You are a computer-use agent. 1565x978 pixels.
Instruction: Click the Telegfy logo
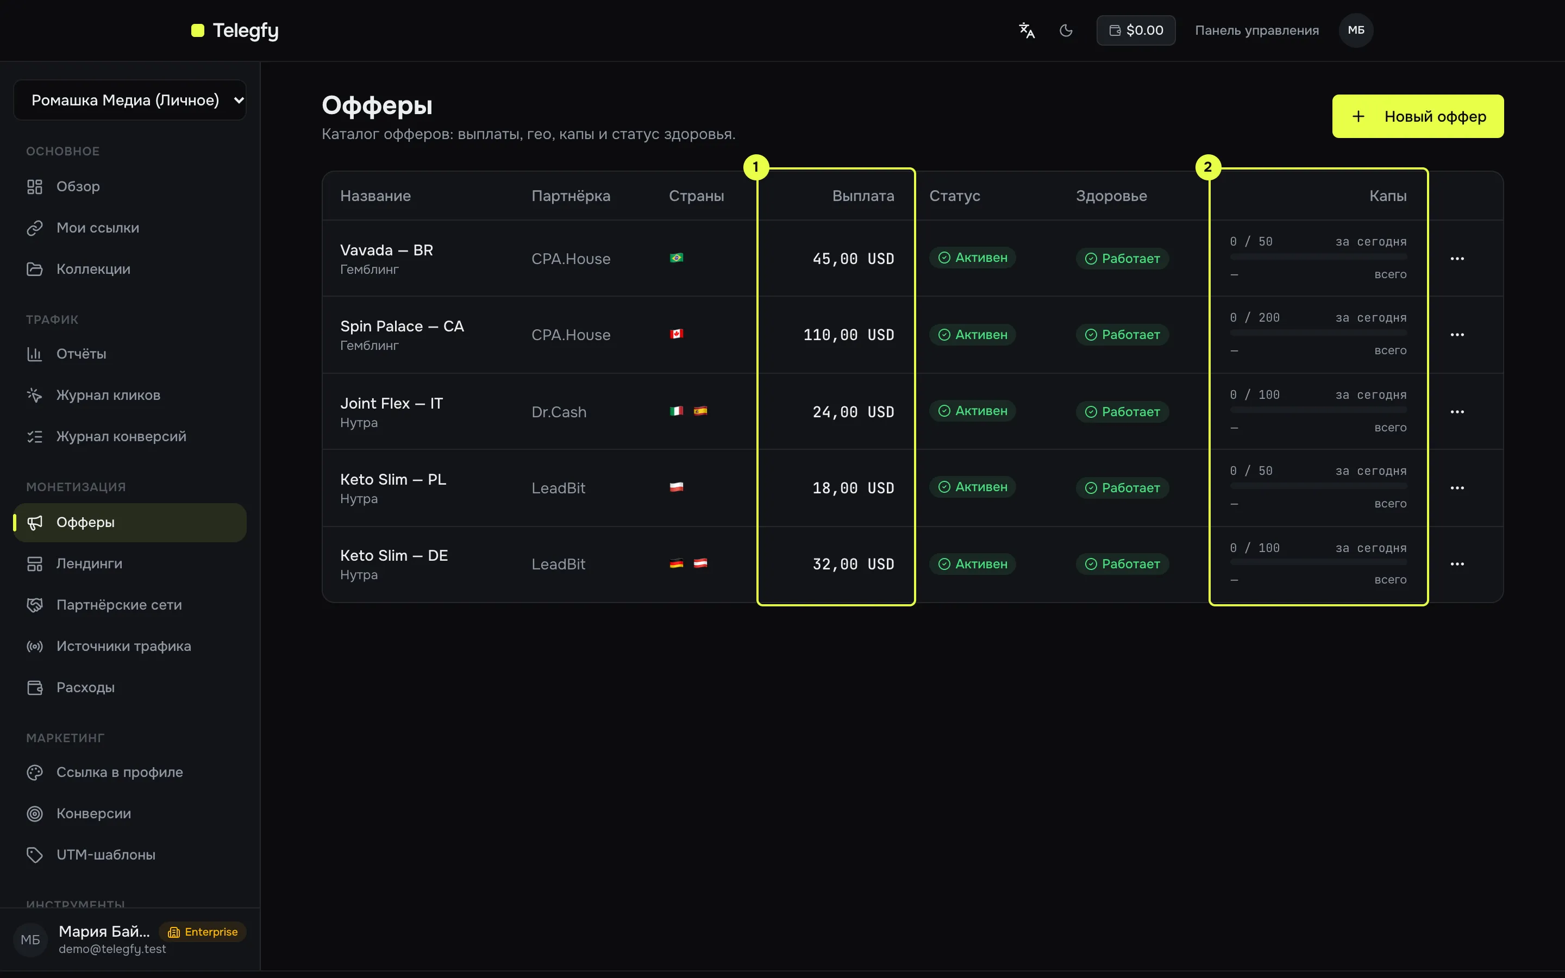pos(235,30)
